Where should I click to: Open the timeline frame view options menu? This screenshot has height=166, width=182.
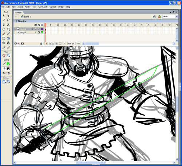(x=177, y=25)
